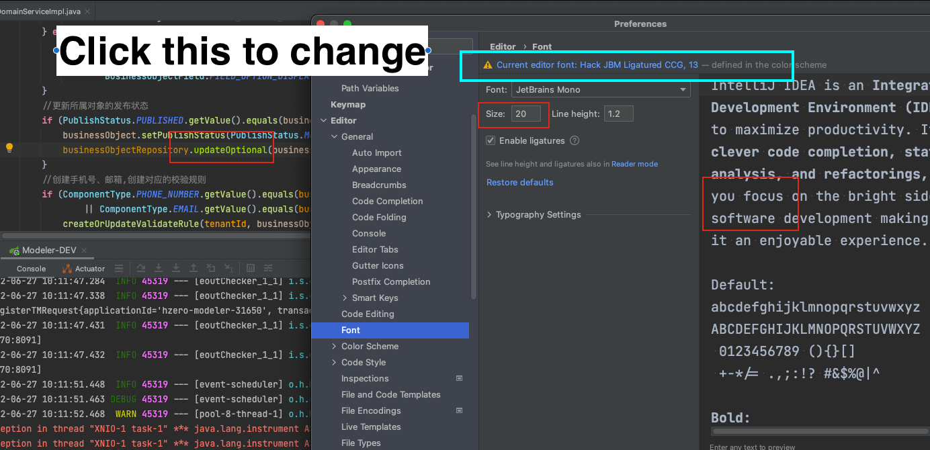Image resolution: width=930 pixels, height=450 pixels.
Task: Click the warning icon beside current editor font notice
Action: (x=487, y=64)
